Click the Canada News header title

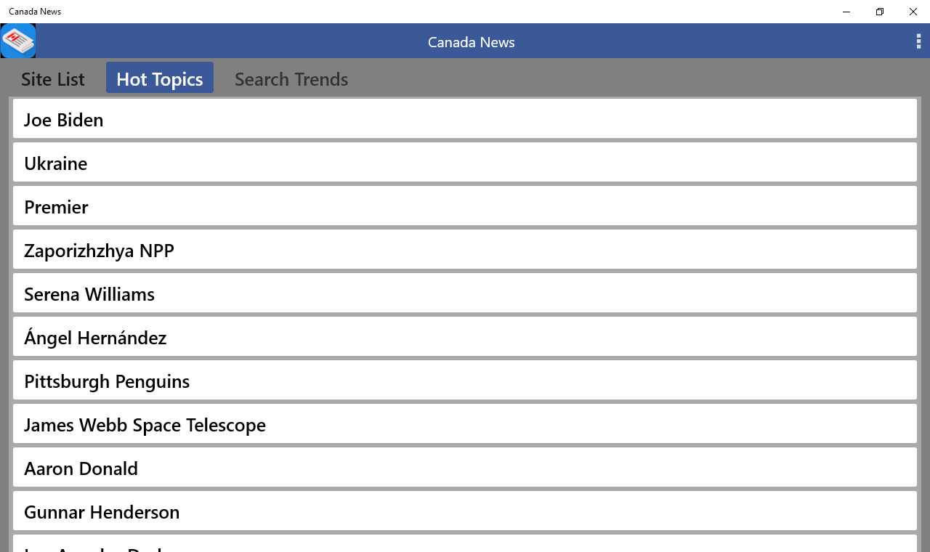(x=471, y=42)
